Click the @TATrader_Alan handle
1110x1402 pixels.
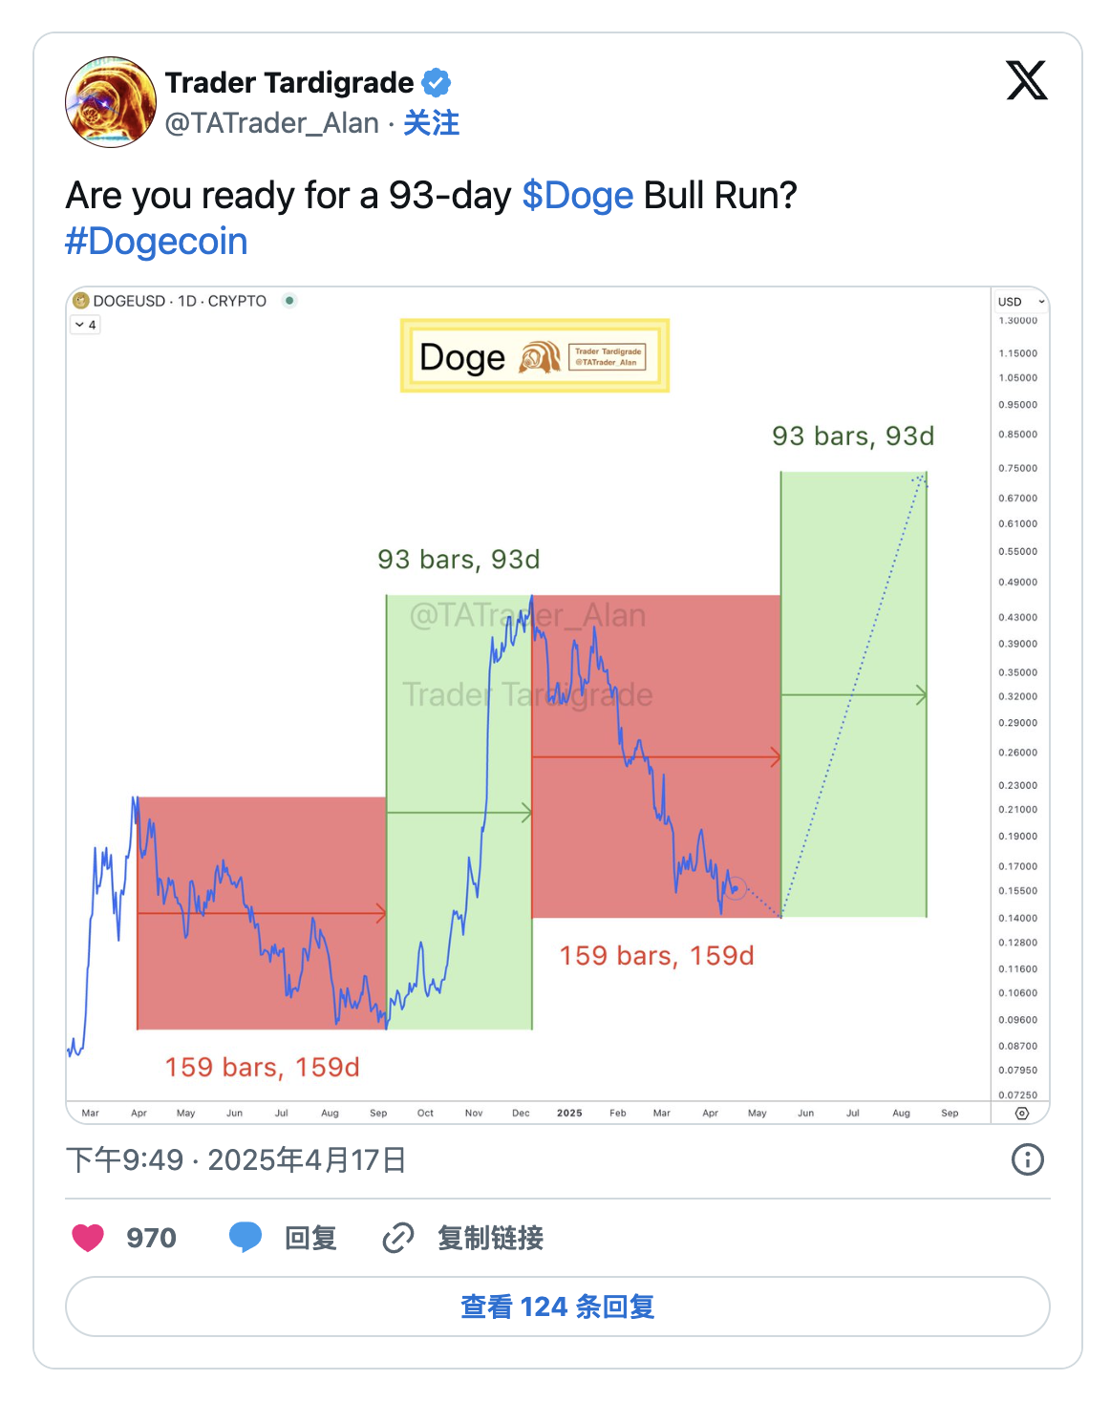coord(272,123)
